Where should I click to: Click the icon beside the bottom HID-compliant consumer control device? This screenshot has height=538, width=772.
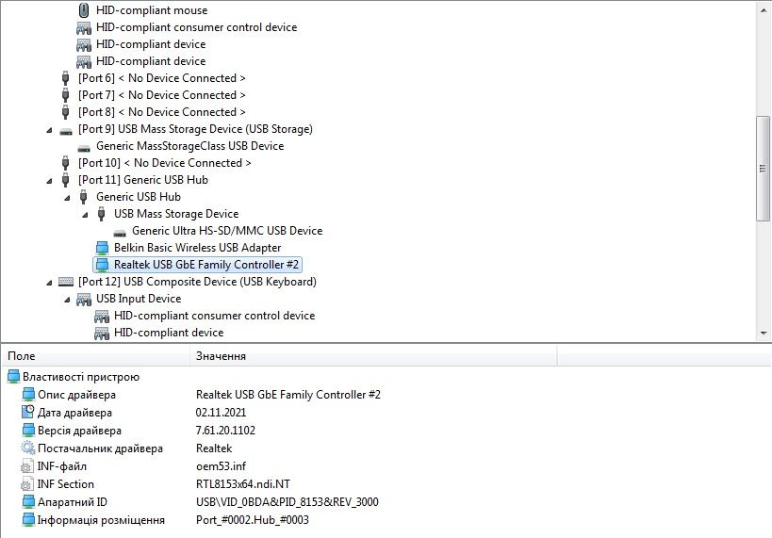[x=102, y=316]
